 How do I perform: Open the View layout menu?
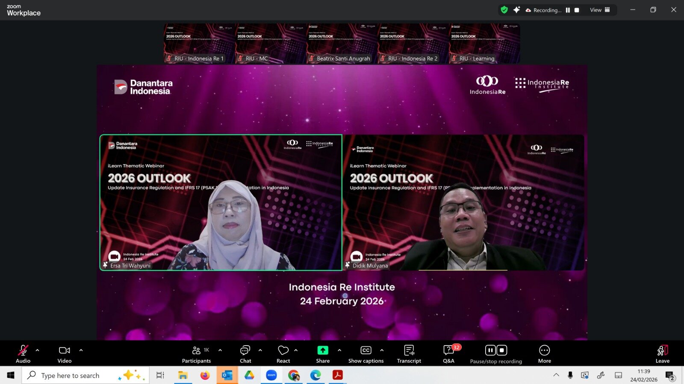click(x=600, y=10)
